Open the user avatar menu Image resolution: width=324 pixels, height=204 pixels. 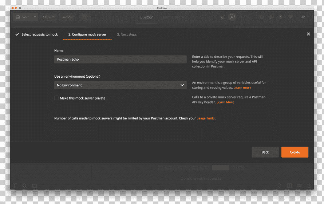[303, 17]
